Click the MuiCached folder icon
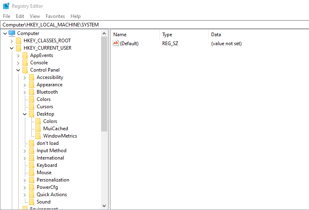 (38, 129)
